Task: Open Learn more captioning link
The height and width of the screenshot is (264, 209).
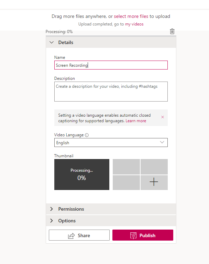Action: point(136,121)
